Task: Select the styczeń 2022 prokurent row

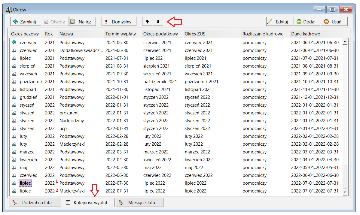Action: pos(175,113)
